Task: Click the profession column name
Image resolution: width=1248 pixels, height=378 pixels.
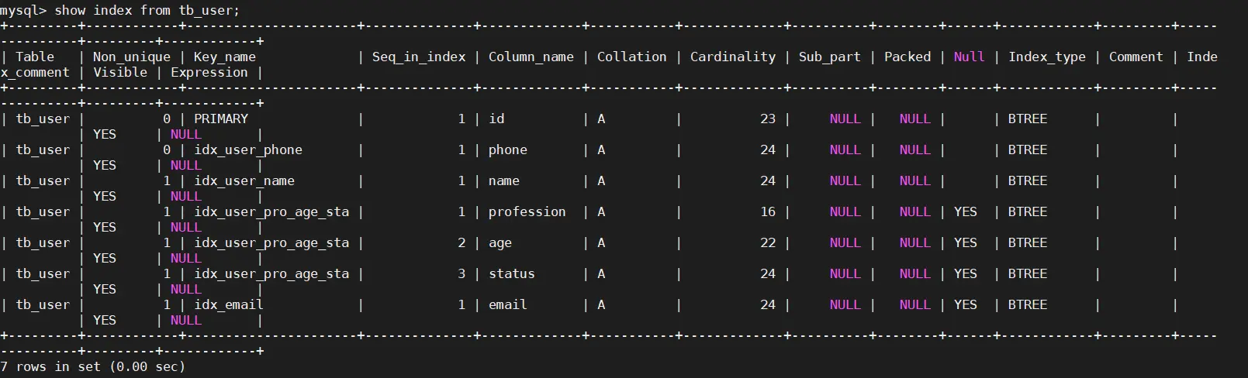Action: (x=527, y=212)
